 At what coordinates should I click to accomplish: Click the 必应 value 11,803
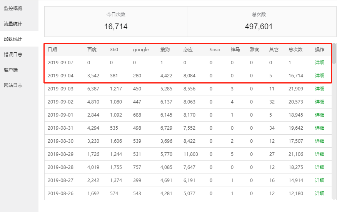[x=191, y=154]
